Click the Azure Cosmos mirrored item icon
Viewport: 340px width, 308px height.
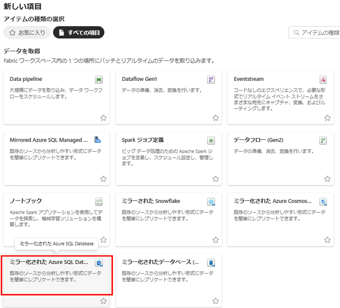tap(323, 202)
